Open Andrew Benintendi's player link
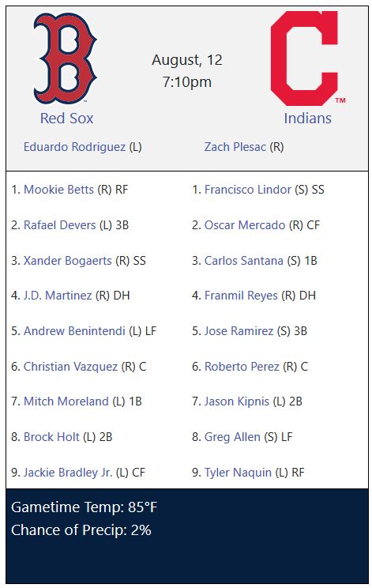Image resolution: width=372 pixels, height=588 pixels. tap(74, 331)
